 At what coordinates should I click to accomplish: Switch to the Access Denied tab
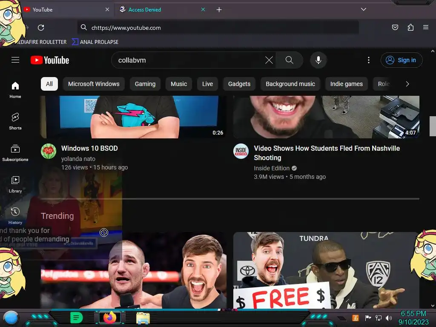click(163, 9)
